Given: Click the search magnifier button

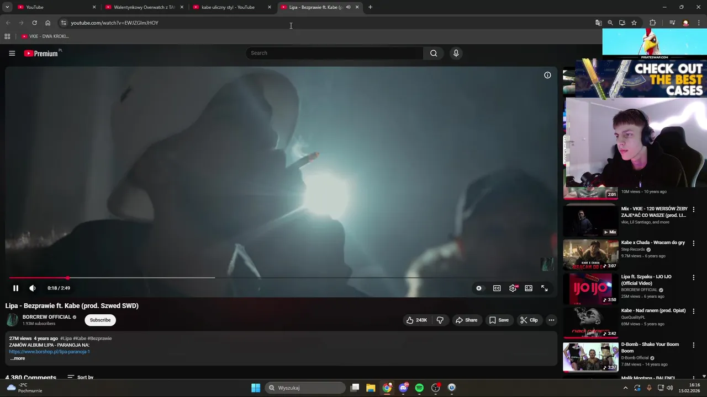Looking at the screenshot, I should (x=434, y=53).
